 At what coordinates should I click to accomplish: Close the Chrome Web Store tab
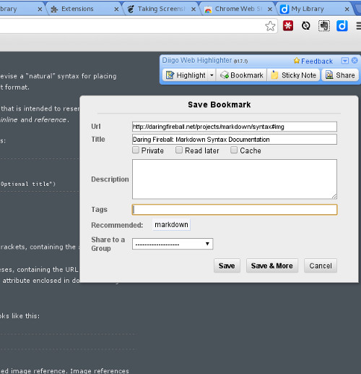coord(270,9)
